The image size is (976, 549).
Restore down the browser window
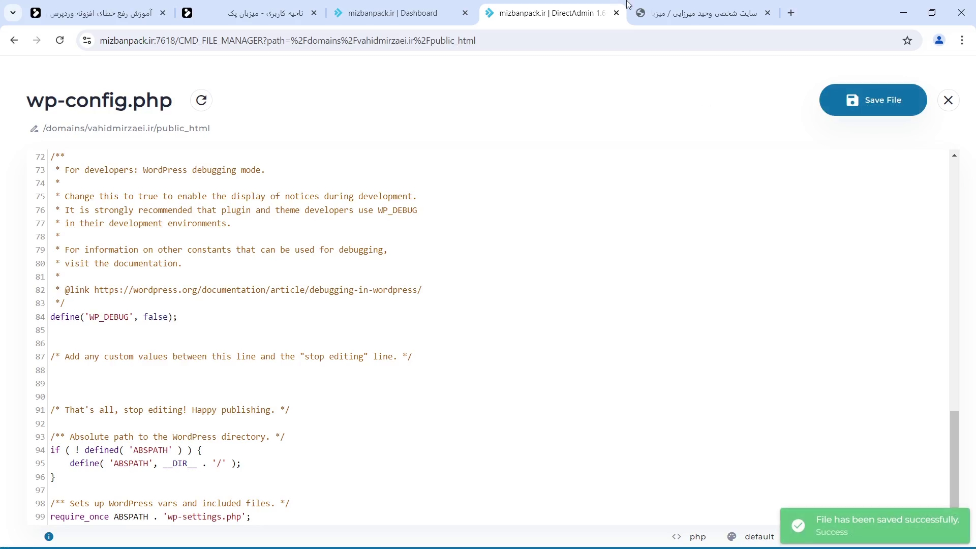pyautogui.click(x=932, y=13)
